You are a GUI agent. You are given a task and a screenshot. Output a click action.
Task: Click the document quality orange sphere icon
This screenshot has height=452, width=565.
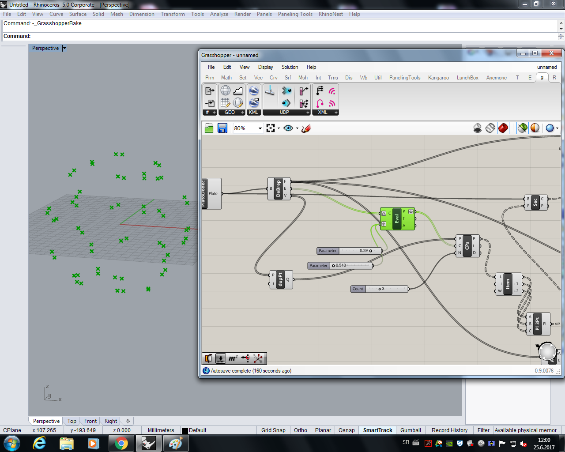[535, 128]
